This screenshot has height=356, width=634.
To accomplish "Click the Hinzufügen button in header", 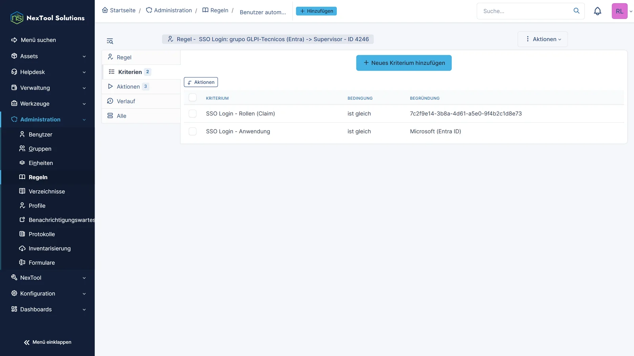I will tap(316, 11).
